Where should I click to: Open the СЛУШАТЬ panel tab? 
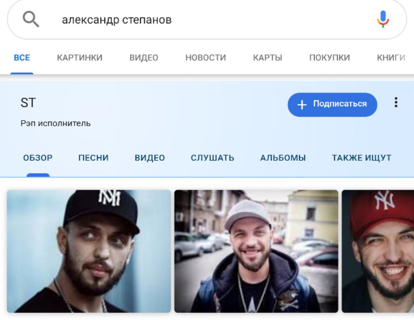click(x=212, y=158)
